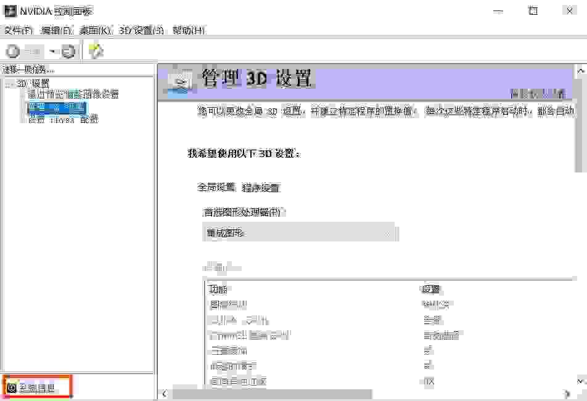Open the back-history dropdown arrow in toolbar
This screenshot has height=401, width=587.
(x=53, y=51)
